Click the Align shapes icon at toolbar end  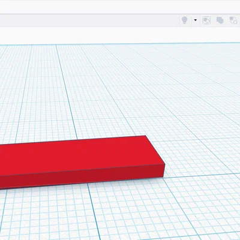[233, 20]
